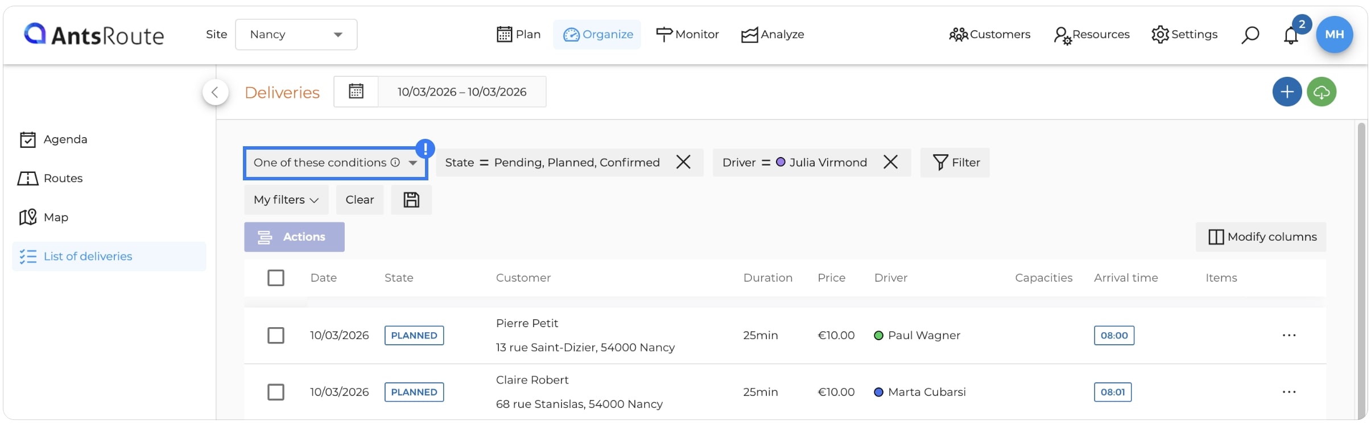Click the 08:01 arrival time badge
The image size is (1371, 425).
(x=1113, y=392)
